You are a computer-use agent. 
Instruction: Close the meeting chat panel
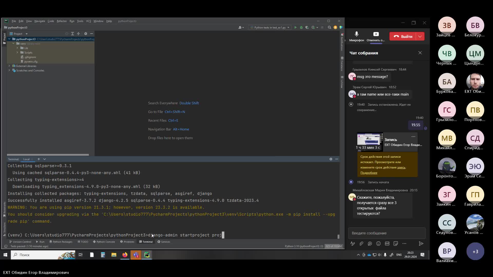[x=420, y=53]
